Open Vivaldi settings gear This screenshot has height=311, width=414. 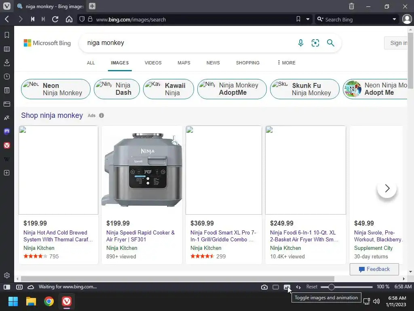pyautogui.click(x=7, y=275)
